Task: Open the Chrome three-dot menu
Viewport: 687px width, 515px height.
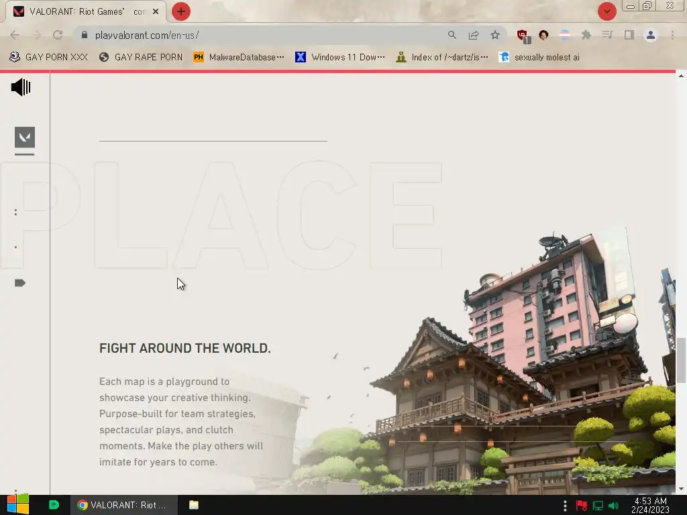Action: click(672, 35)
